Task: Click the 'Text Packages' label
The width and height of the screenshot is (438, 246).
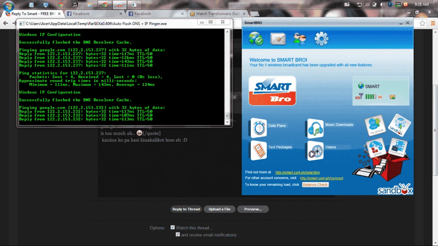Action: 280,147
